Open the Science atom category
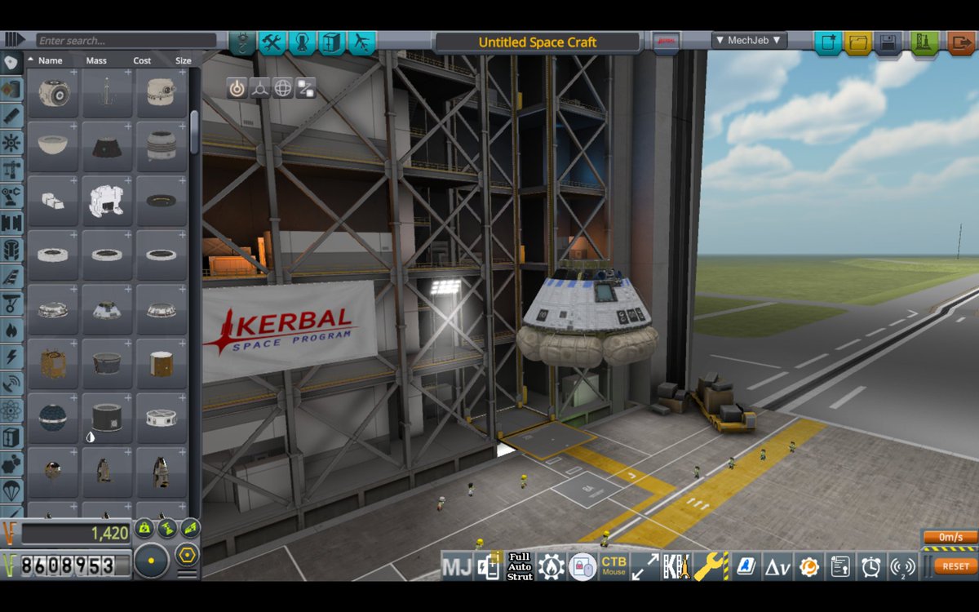 click(11, 410)
